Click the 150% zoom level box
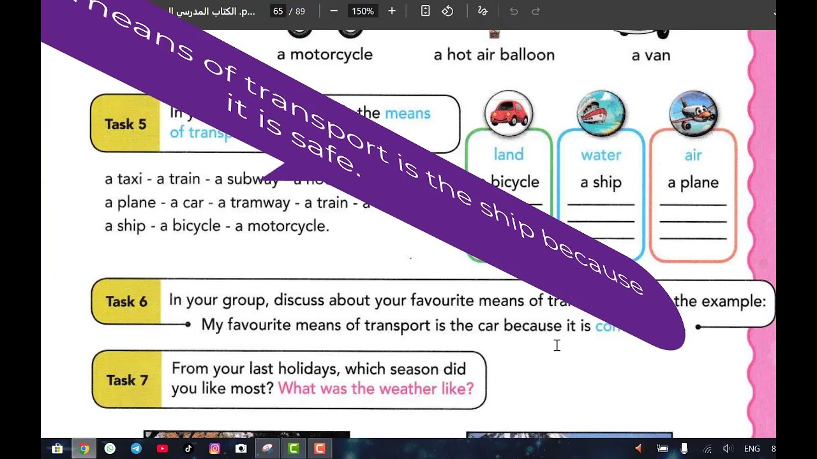Screen dimensions: 817x459 [363, 11]
